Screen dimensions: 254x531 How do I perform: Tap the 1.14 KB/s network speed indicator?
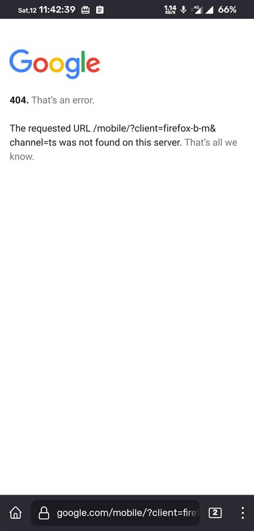pos(170,10)
